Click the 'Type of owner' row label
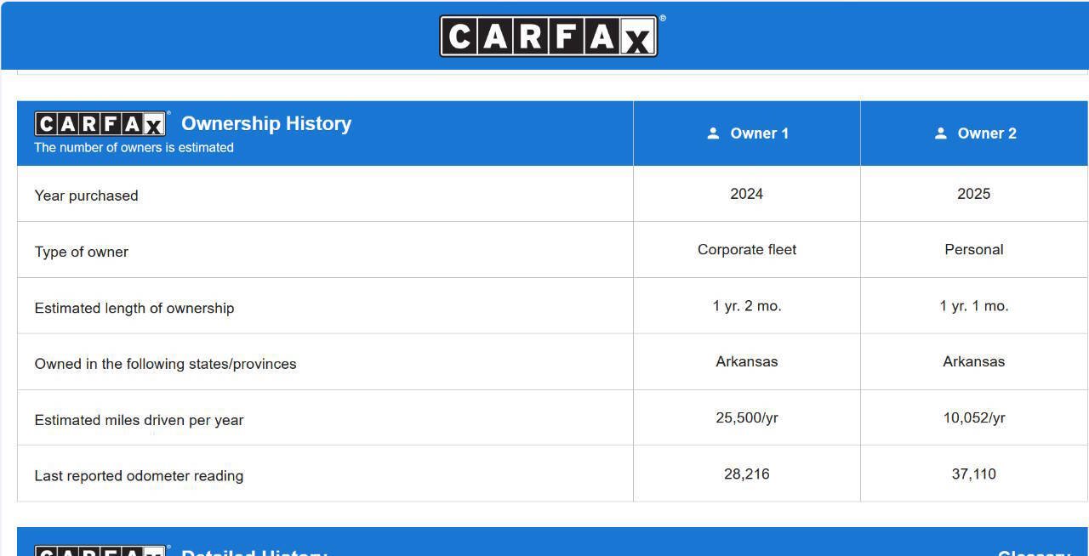1089x556 pixels. click(82, 252)
